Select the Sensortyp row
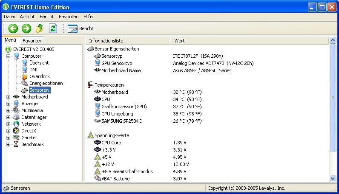This screenshot has width=339, height=194. click(x=207, y=56)
